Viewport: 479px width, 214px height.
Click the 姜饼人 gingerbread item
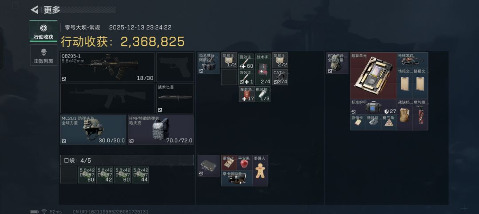tap(260, 171)
